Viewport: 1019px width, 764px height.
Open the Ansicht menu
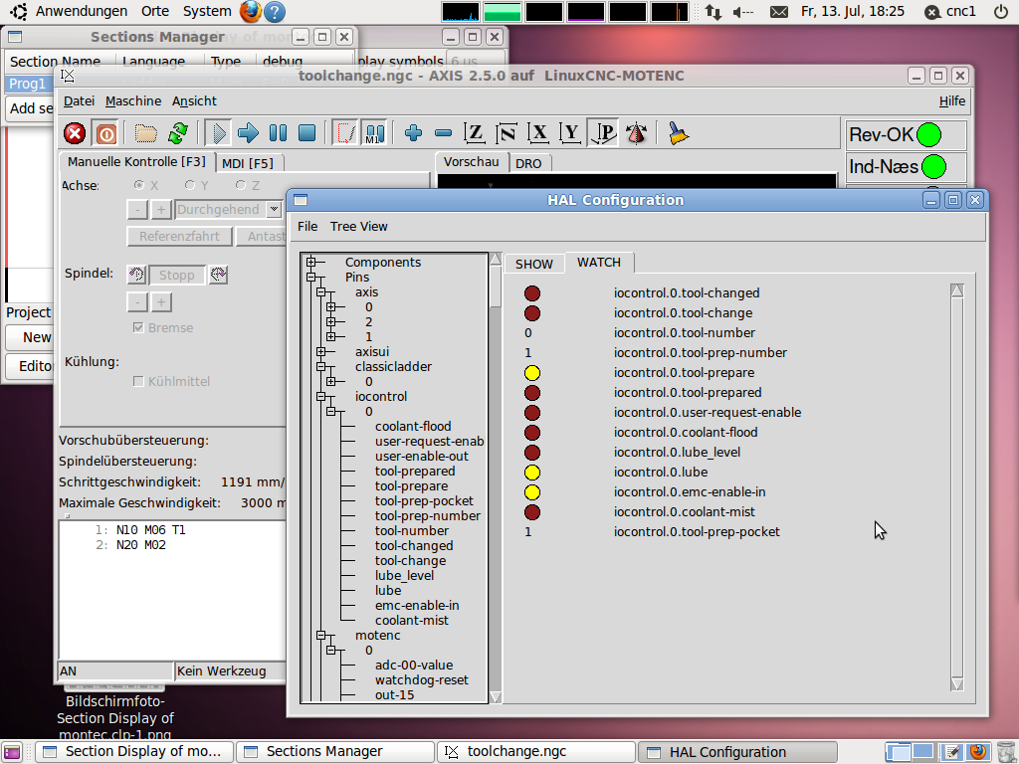194,100
